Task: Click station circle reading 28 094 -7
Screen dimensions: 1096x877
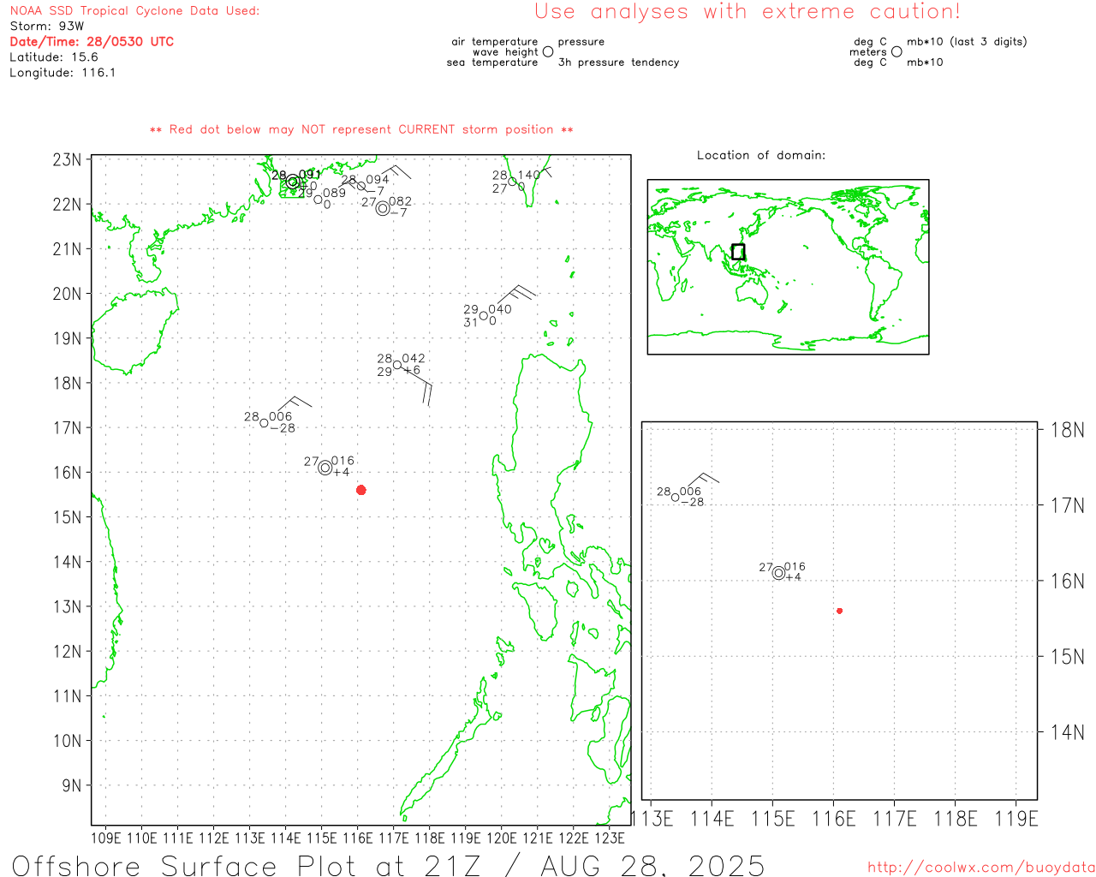Action: tap(361, 186)
